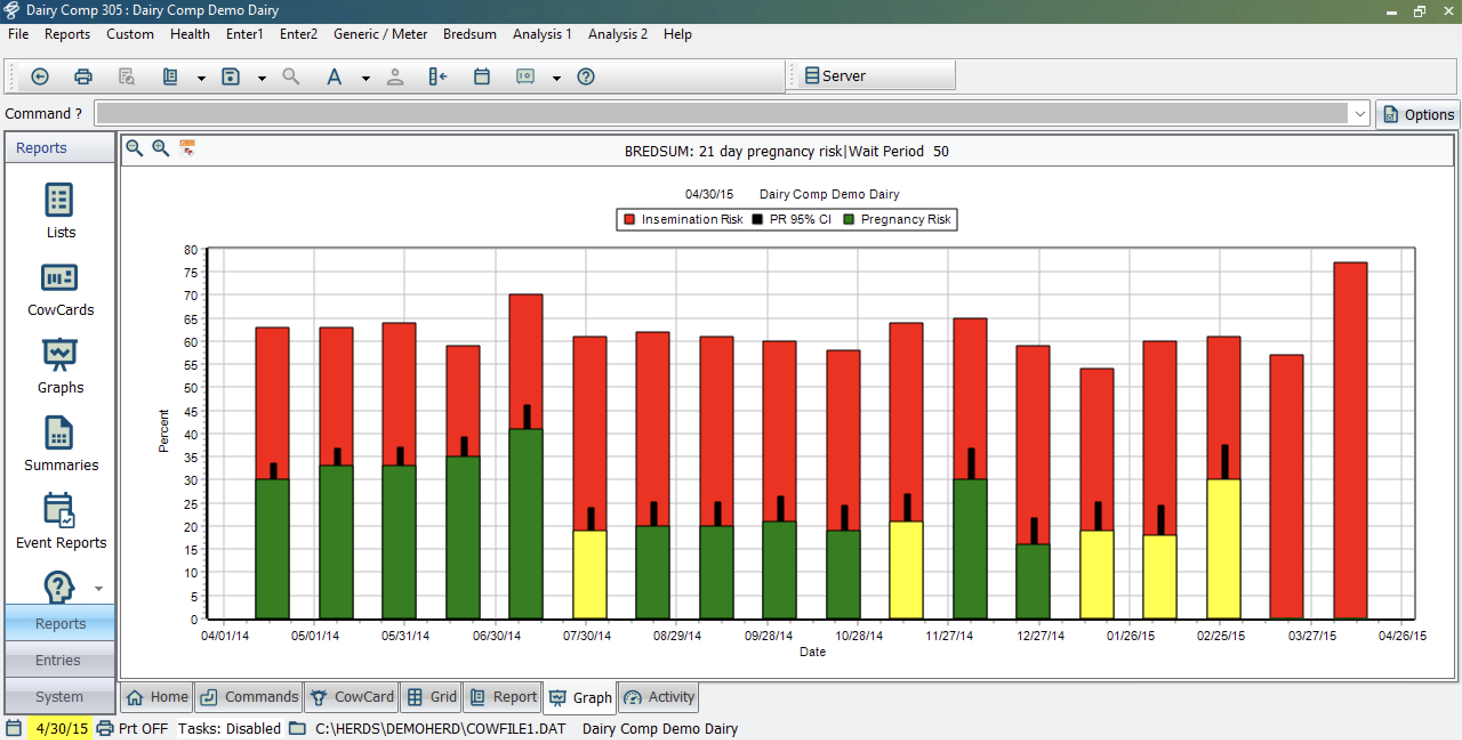Viewport: 1462px width, 740px height.
Task: Open the calendar toolbar icon
Action: click(x=481, y=76)
